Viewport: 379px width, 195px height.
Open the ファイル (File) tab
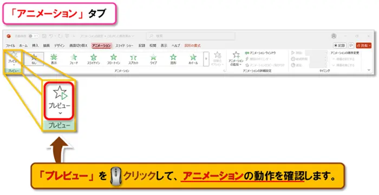pyautogui.click(x=10, y=45)
